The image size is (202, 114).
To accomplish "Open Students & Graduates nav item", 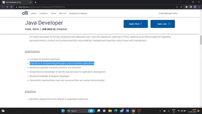I will coord(78,13).
